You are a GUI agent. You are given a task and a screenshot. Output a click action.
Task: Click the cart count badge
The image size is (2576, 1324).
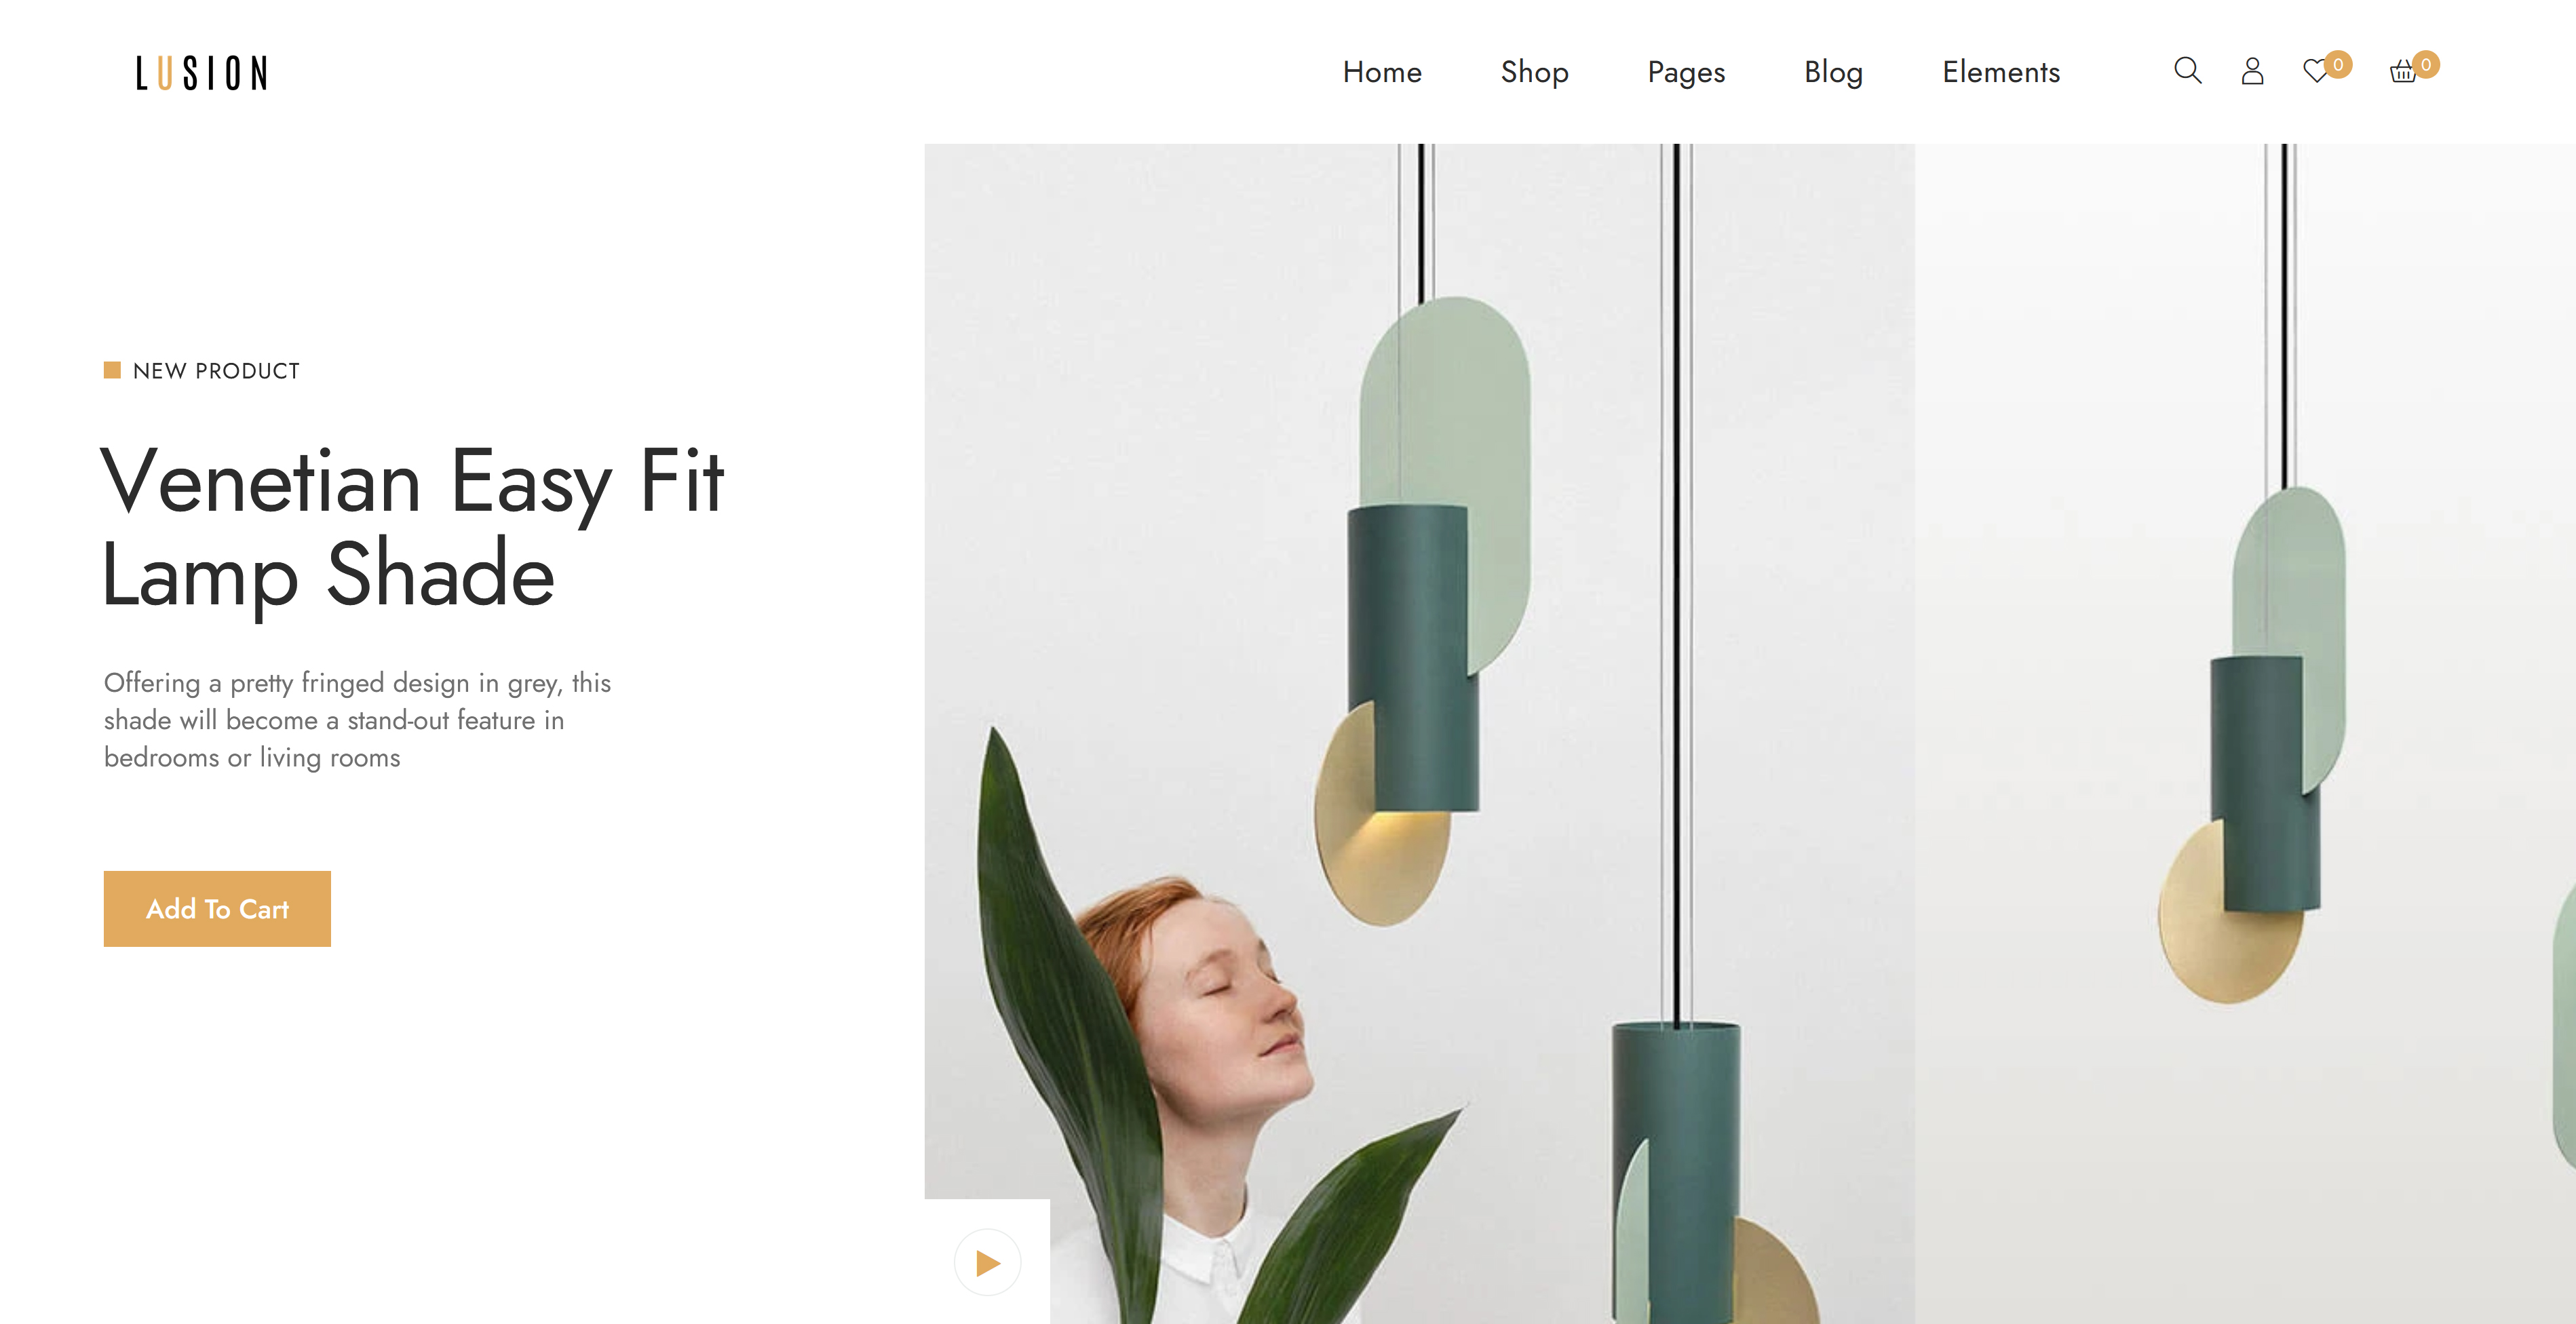pyautogui.click(x=2426, y=64)
